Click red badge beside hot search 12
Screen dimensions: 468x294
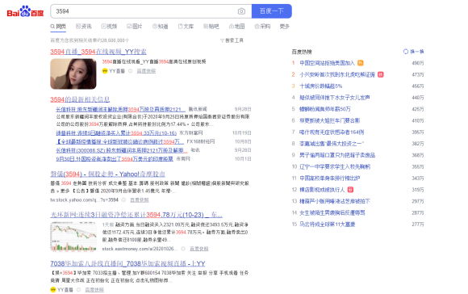[350, 190]
